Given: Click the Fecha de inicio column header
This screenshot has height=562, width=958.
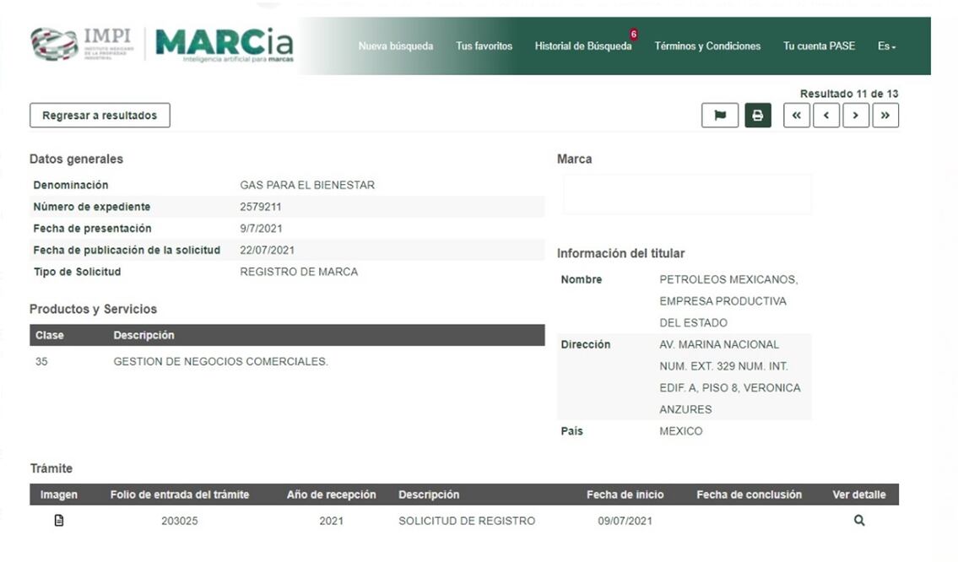Looking at the screenshot, I should click(625, 494).
